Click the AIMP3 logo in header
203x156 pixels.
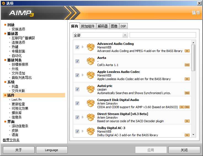22,13
